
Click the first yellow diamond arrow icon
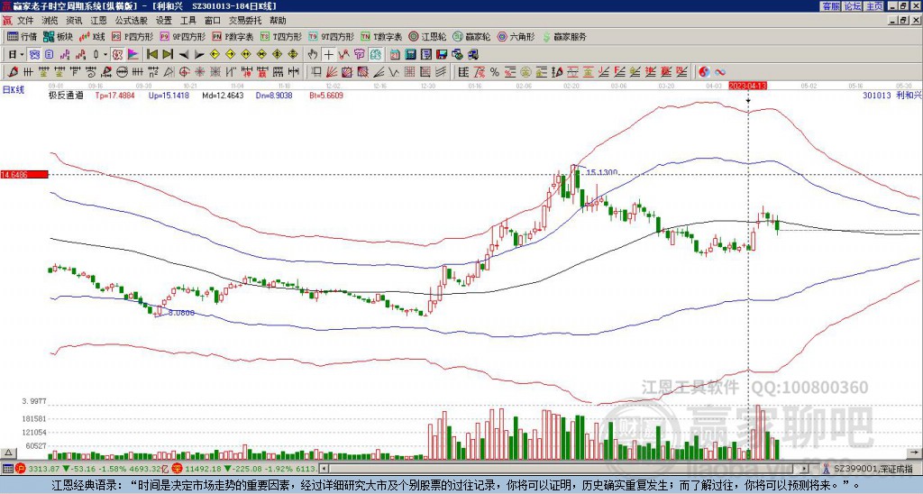pyautogui.click(x=215, y=55)
